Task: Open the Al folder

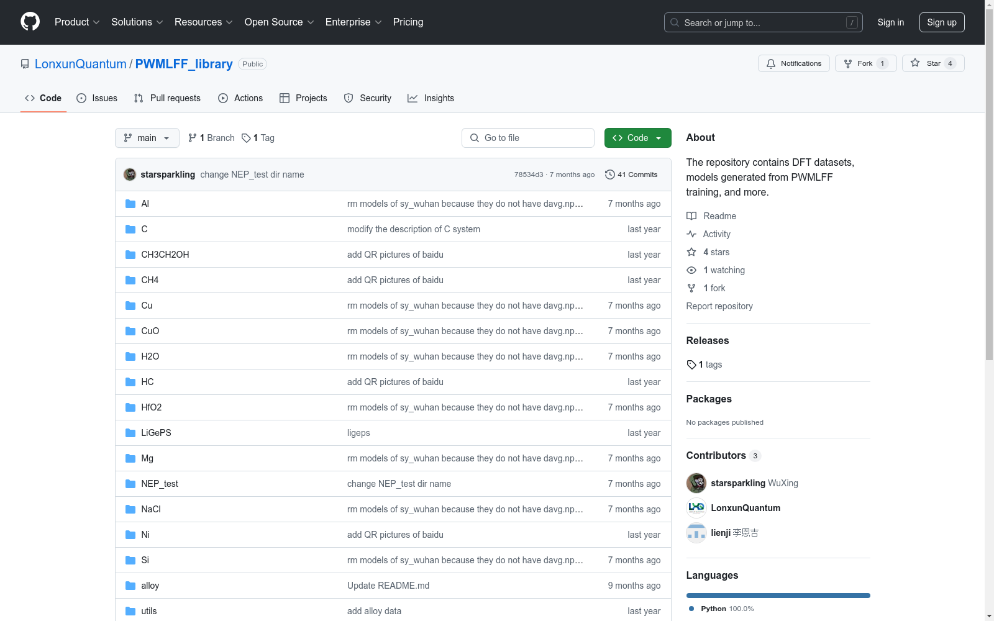Action: tap(145, 204)
